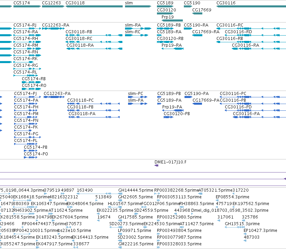Click protein CG5190-PA
The image size is (286, 249).
[x=197, y=93]
